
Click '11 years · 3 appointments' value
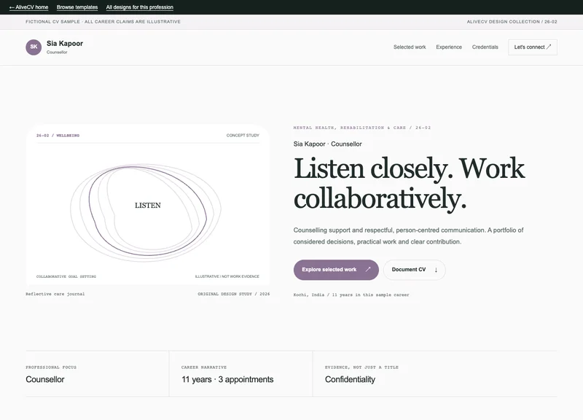[227, 379]
